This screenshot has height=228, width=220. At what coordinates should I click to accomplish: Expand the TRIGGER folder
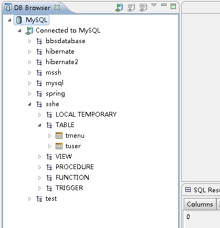pos(39,188)
